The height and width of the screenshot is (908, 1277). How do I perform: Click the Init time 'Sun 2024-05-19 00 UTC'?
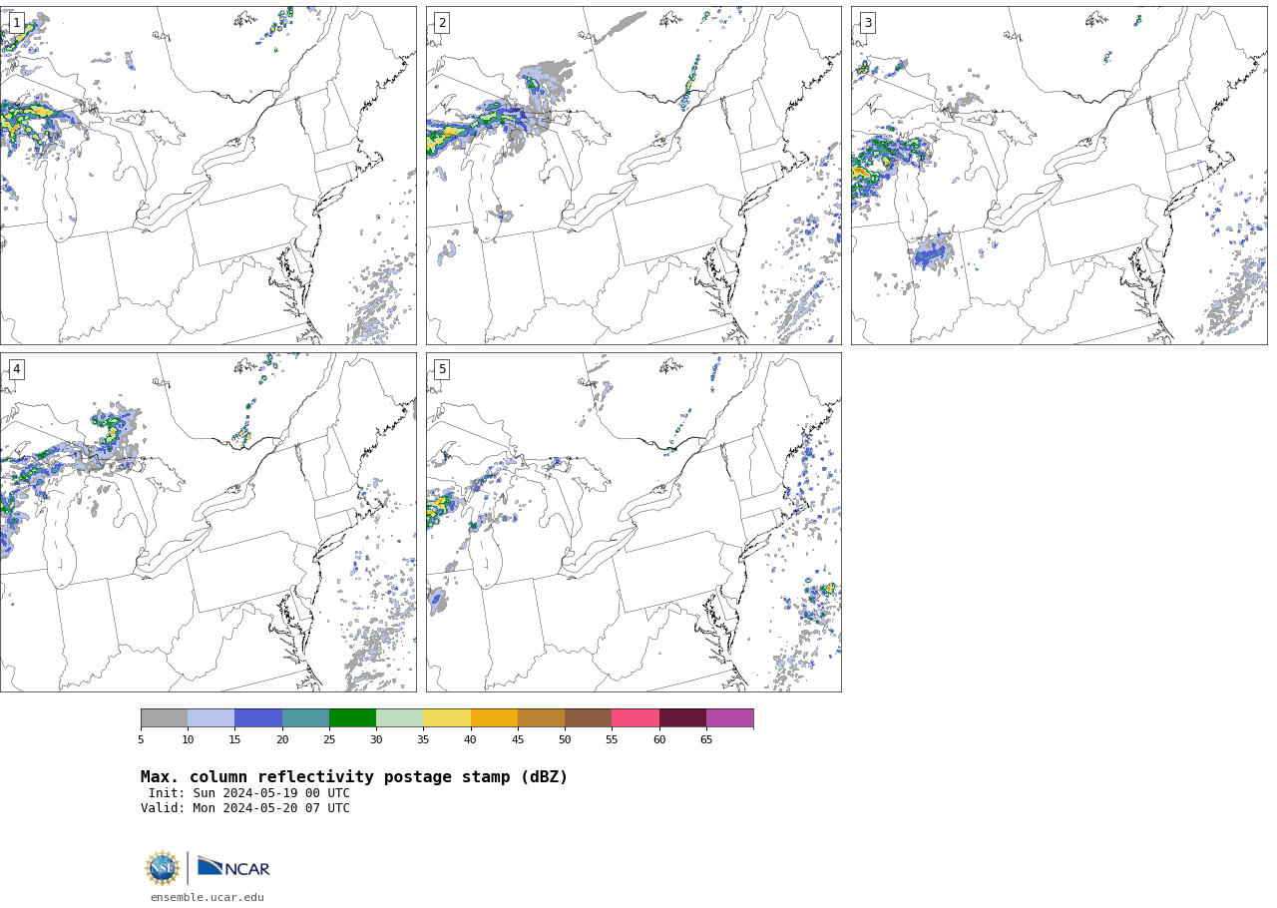point(268,793)
